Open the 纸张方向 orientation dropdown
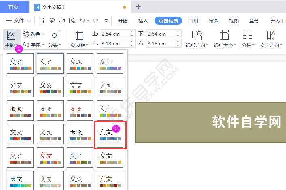286x190 pixels. click(197, 39)
